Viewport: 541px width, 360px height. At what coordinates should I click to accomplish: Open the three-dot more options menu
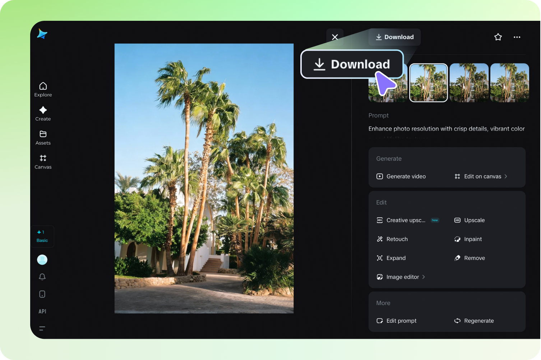click(517, 37)
